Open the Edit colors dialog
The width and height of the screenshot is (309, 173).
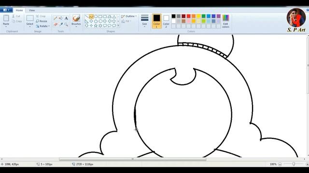pos(225,21)
